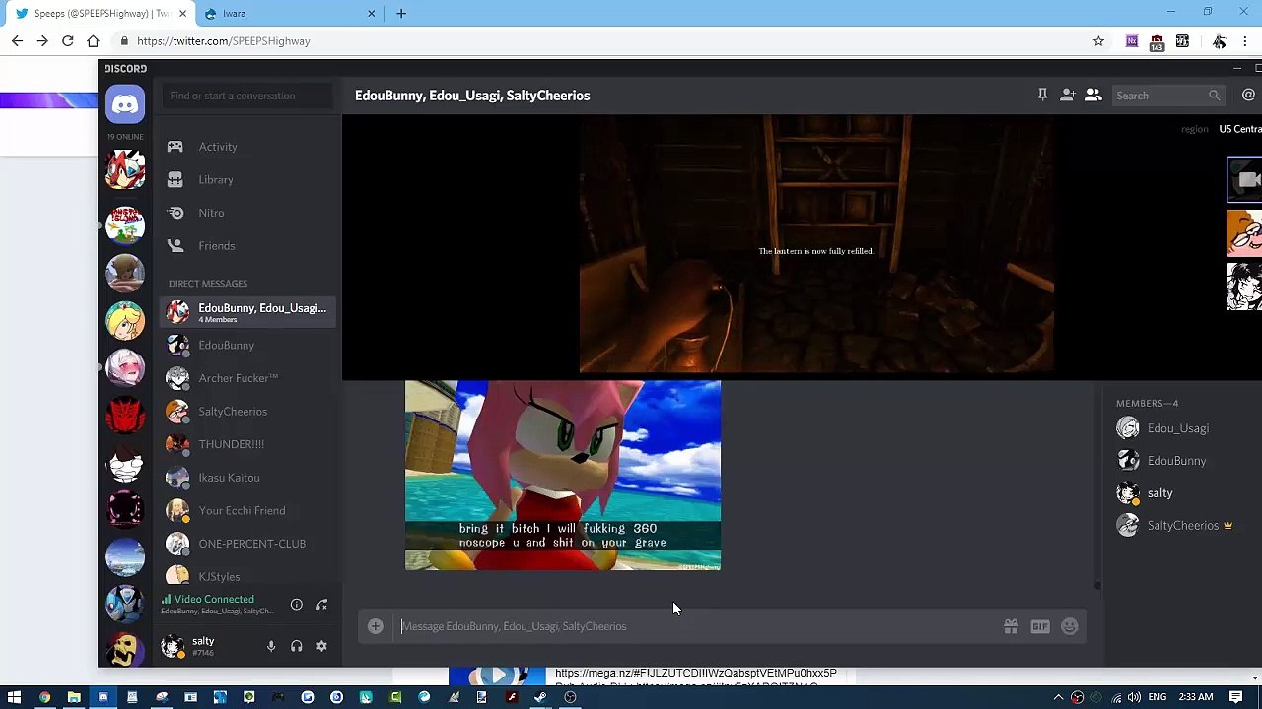Disconnect from the video call
The image size is (1262, 709).
tap(321, 605)
